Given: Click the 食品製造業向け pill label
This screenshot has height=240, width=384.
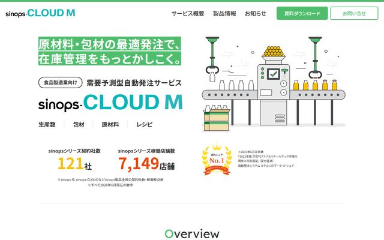Looking at the screenshot, I should (61, 83).
